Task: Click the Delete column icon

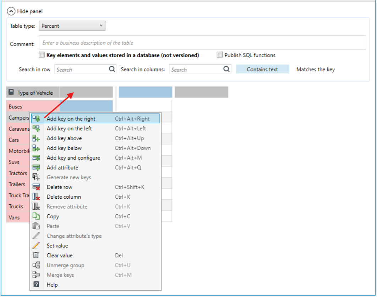Action: point(36,197)
